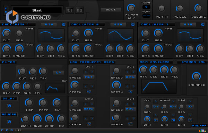Click spectrum bars icon in bottom corner
The width and height of the screenshot is (208, 133).
[202, 131]
